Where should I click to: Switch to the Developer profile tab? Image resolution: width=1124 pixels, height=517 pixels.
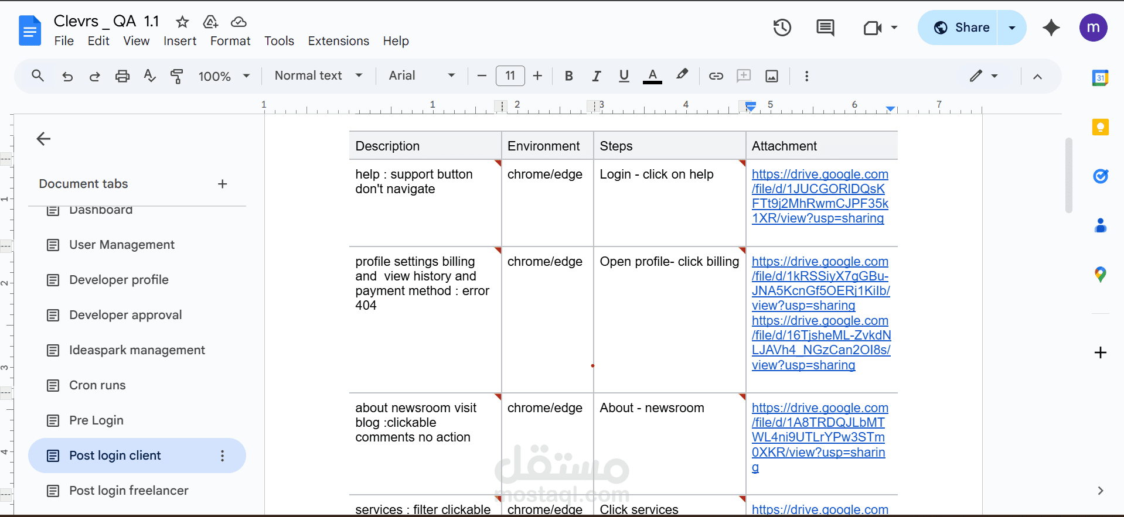click(x=137, y=280)
